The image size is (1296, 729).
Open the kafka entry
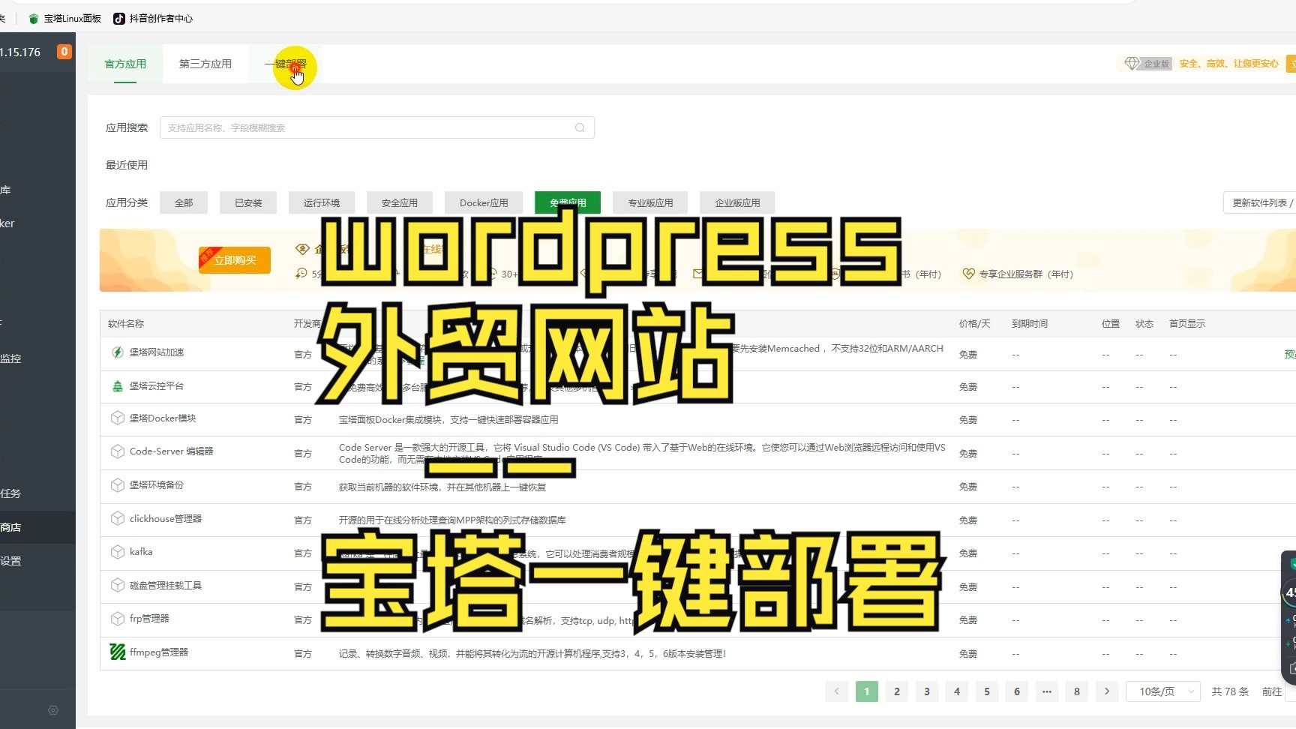pos(141,552)
